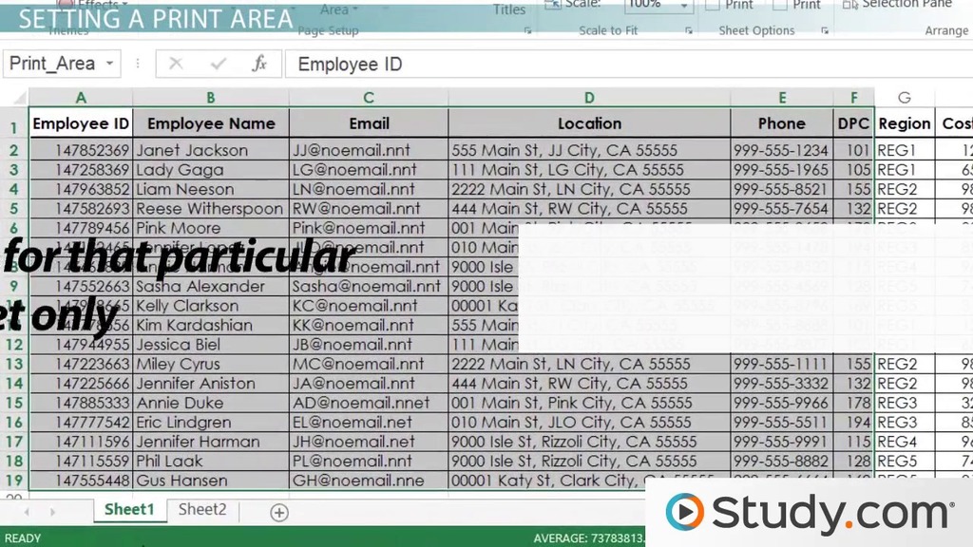
Task: Select the Janet Jackson cell
Action: tap(210, 150)
